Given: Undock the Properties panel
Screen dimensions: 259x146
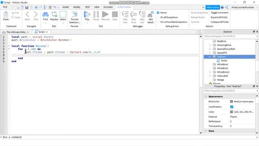Looking at the screenshot, I should pyautogui.click(x=254, y=86).
